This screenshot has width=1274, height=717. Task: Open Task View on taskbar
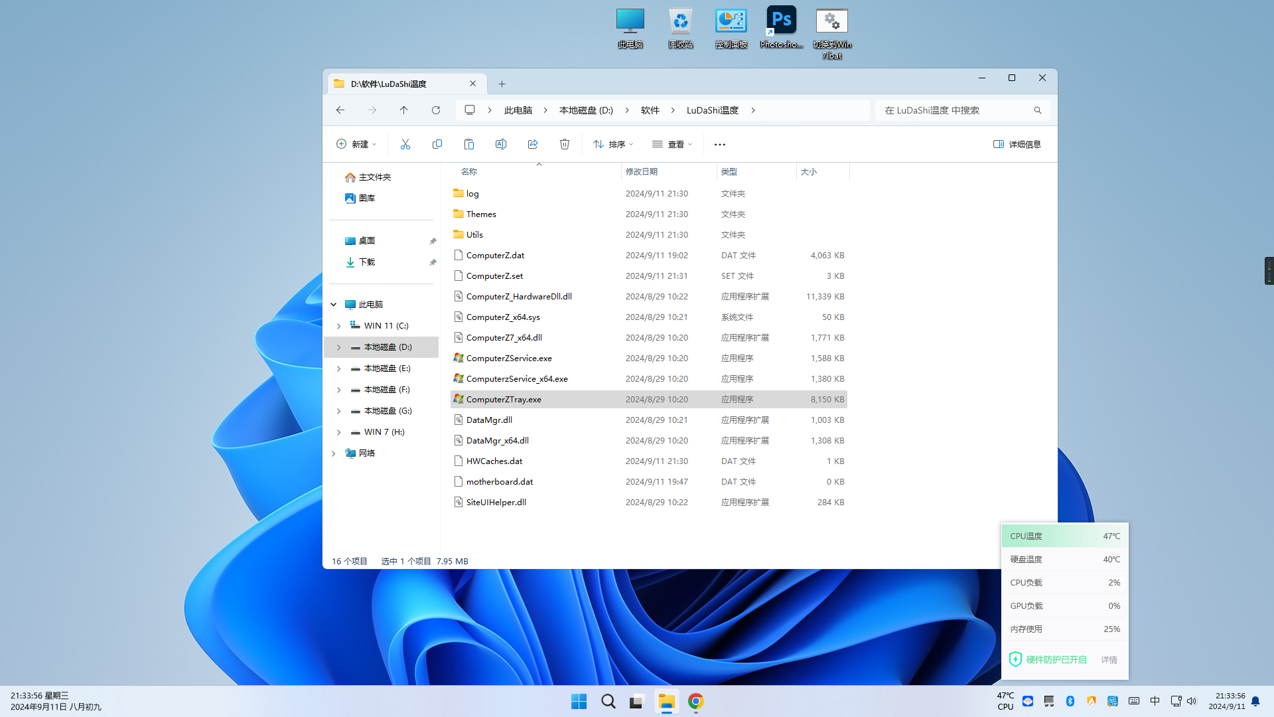coord(637,701)
